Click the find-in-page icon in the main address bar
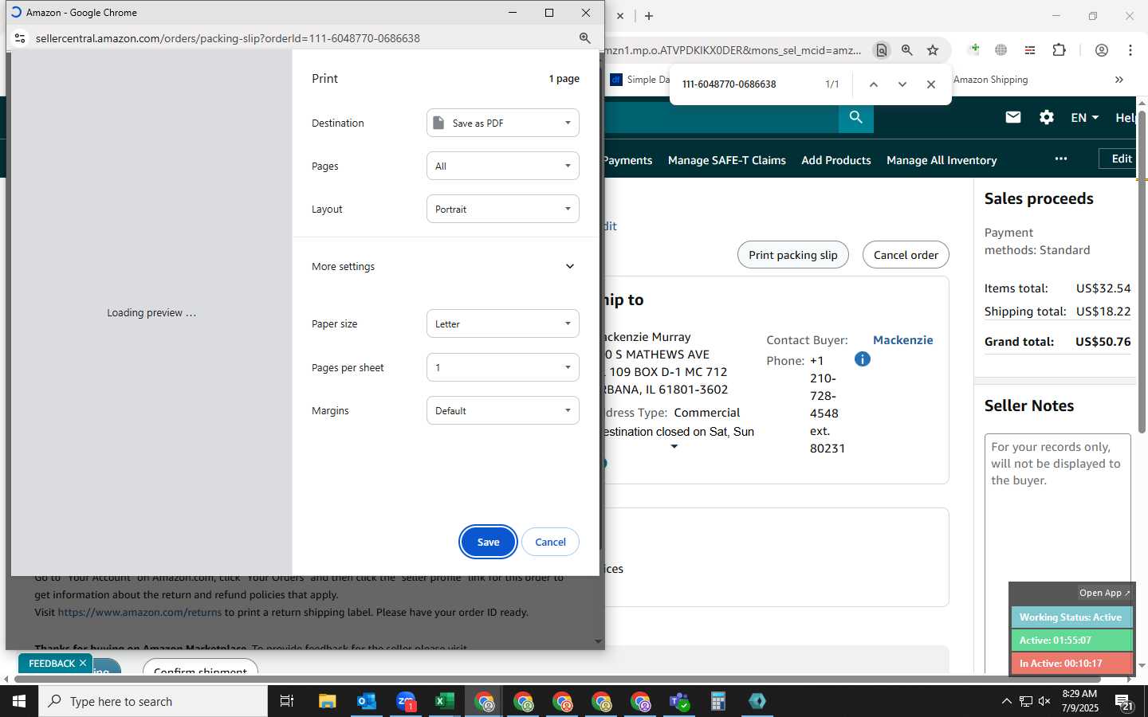1148x717 pixels. click(882, 50)
